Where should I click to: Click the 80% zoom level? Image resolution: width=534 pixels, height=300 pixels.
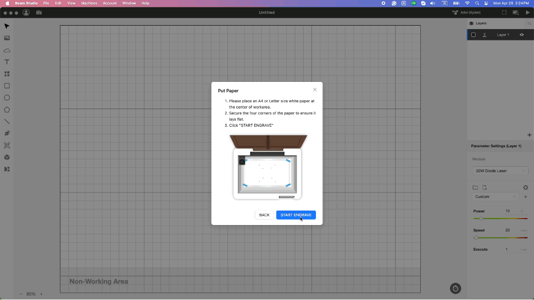coord(31,294)
